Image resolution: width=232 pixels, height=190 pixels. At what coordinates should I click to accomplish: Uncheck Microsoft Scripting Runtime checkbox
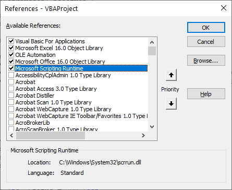coord(11,68)
